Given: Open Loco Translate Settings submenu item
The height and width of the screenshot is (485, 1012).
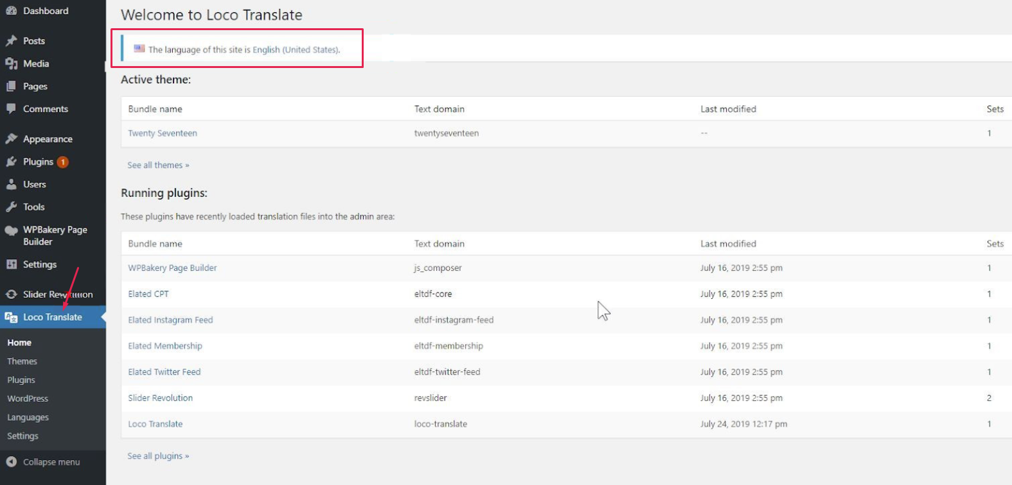Looking at the screenshot, I should (22, 436).
